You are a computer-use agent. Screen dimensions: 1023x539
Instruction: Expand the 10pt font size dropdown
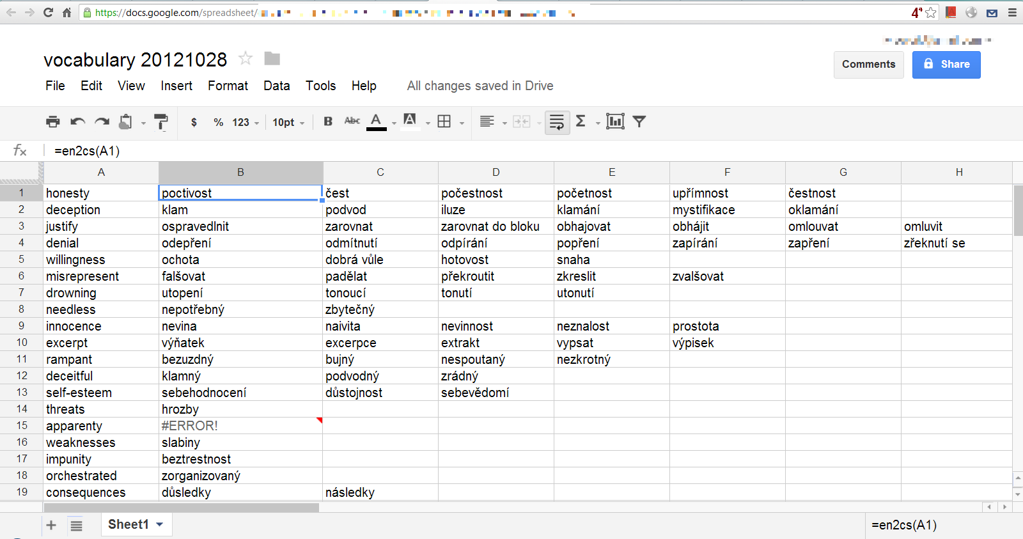point(288,122)
